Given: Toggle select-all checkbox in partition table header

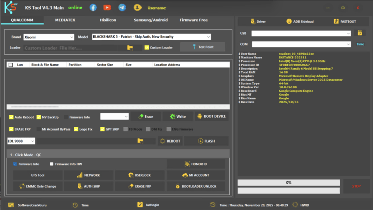Looking at the screenshot, I should [x=10, y=65].
